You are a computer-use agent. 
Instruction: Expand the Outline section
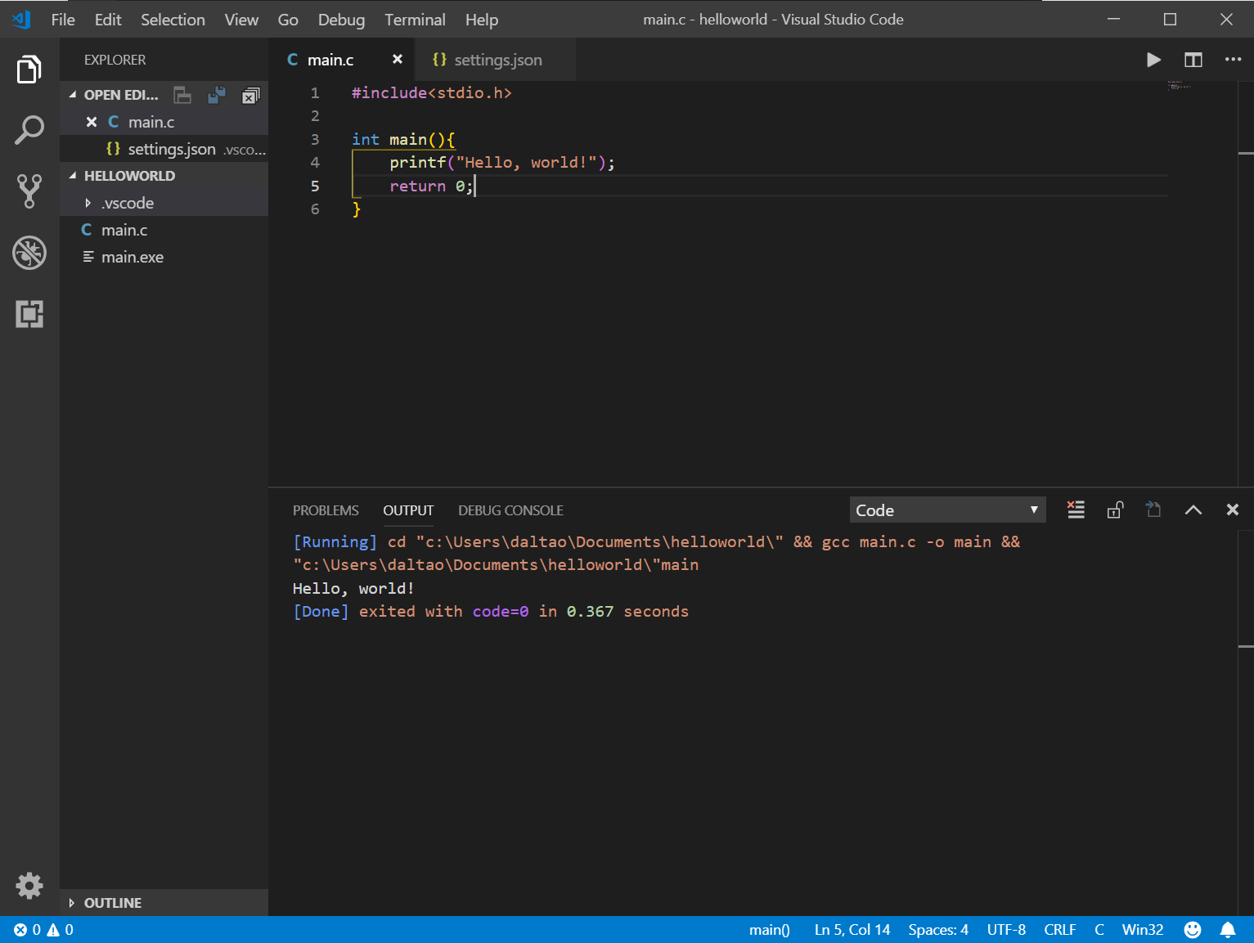click(164, 903)
